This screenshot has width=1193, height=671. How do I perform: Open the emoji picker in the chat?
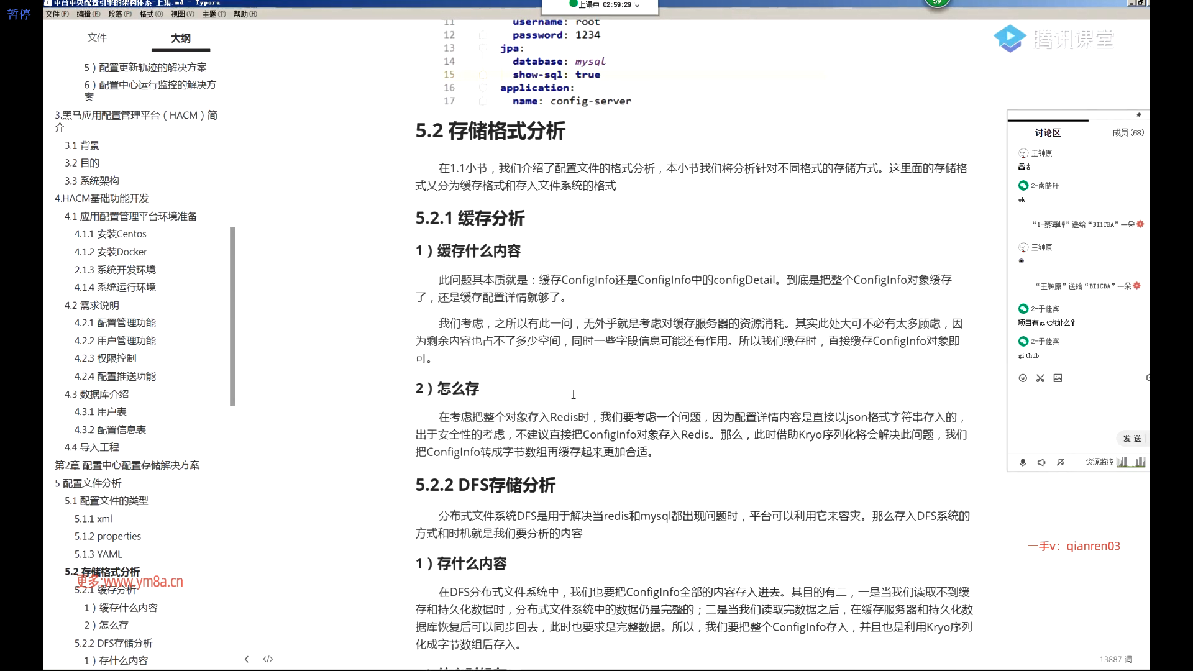tap(1023, 378)
